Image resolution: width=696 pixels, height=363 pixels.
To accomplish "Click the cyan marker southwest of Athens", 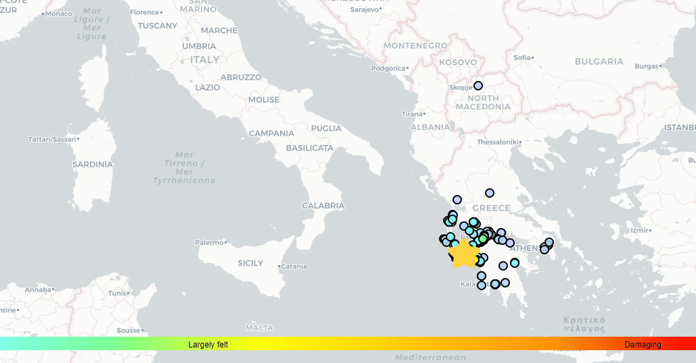I will 515,262.
